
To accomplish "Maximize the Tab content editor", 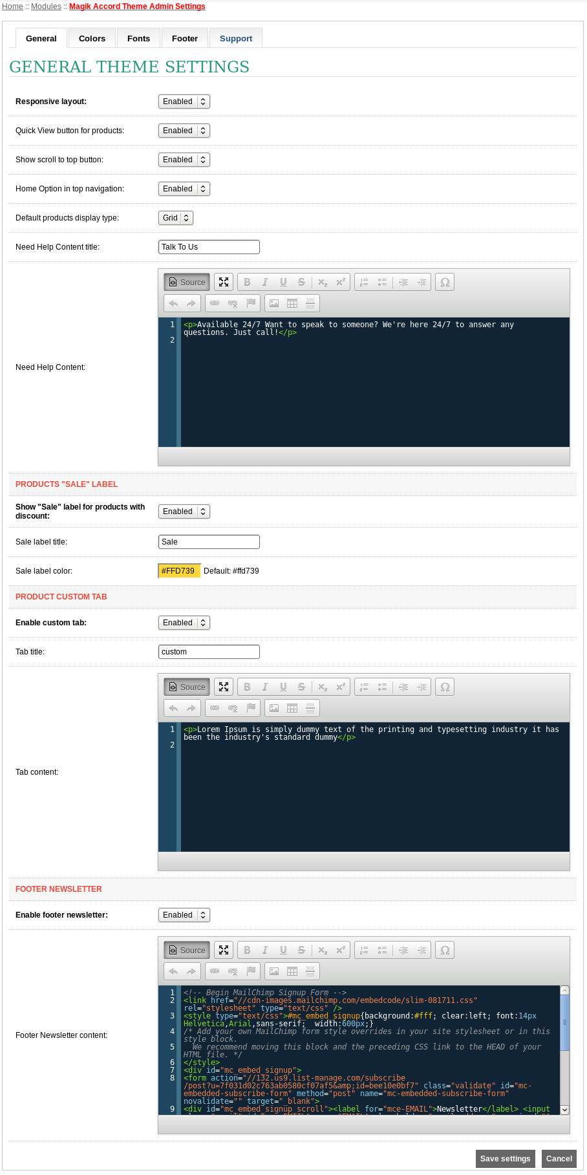I will point(224,687).
